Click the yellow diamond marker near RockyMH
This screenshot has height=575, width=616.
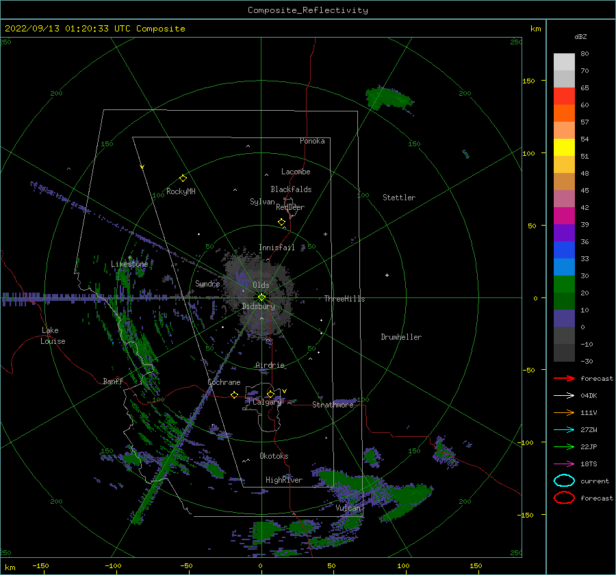pyautogui.click(x=183, y=178)
